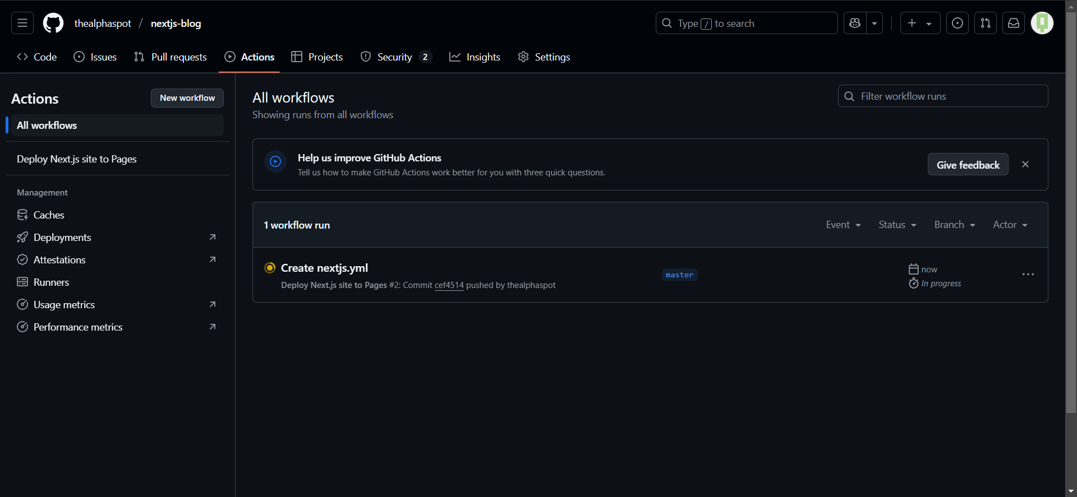Open the Settings tab

(544, 57)
